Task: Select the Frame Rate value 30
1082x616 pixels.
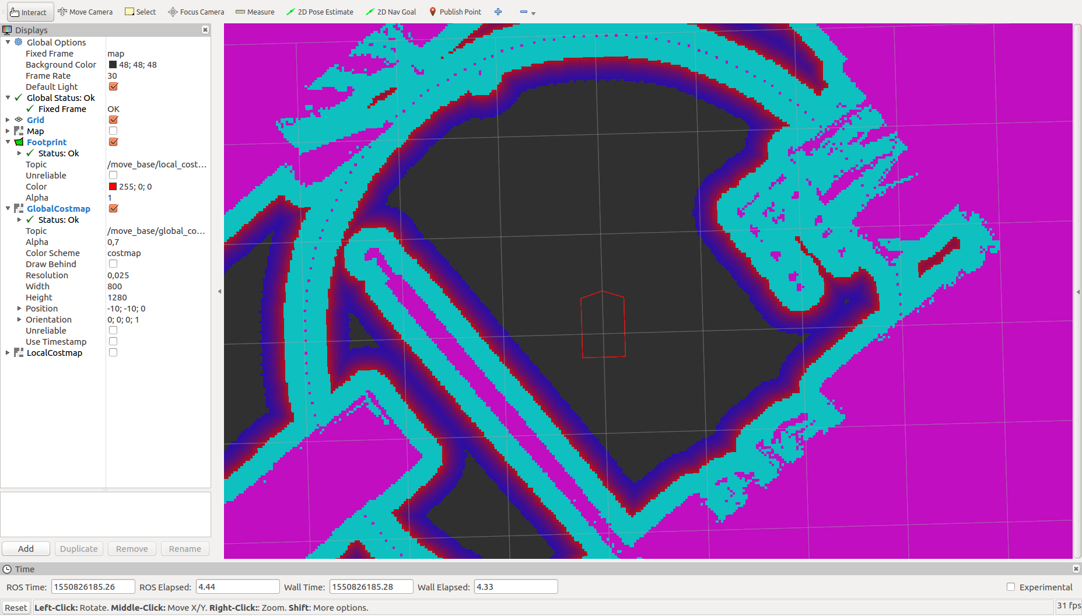Action: [112, 75]
